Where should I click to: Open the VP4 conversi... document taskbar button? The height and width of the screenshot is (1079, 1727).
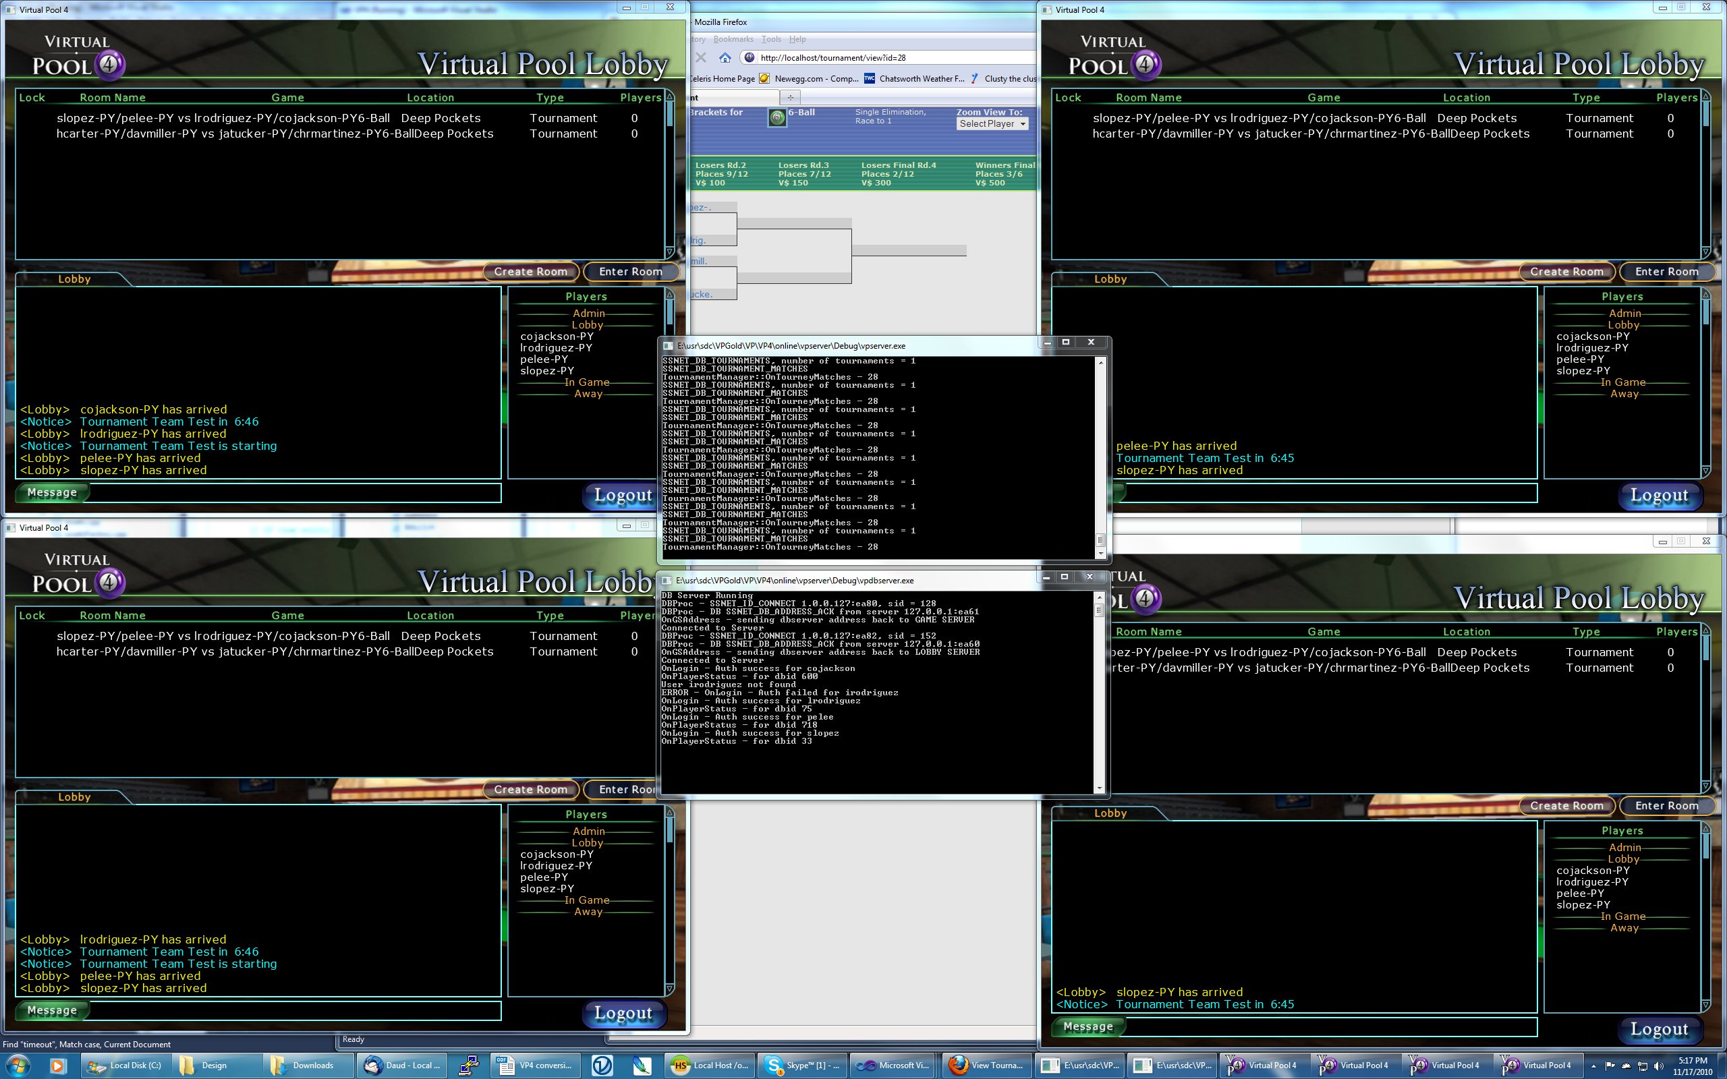(x=535, y=1066)
